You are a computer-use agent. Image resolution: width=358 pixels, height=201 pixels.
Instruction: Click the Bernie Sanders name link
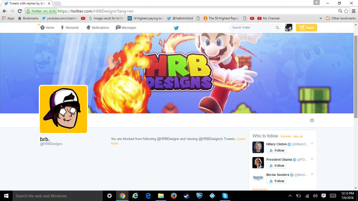(x=277, y=175)
